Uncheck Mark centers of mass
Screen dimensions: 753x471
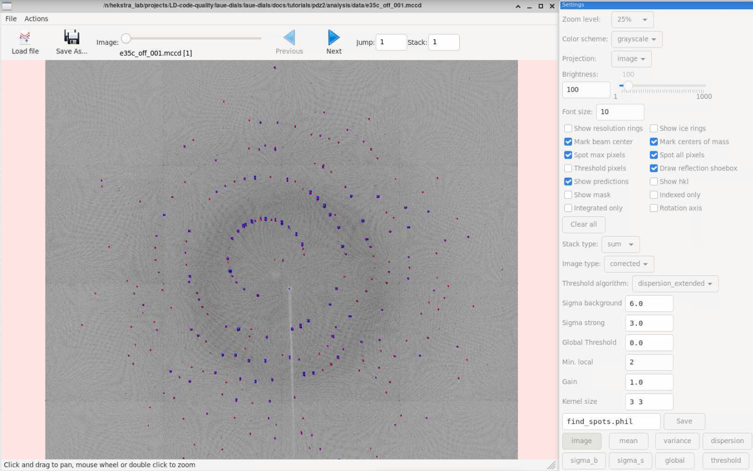click(x=654, y=142)
